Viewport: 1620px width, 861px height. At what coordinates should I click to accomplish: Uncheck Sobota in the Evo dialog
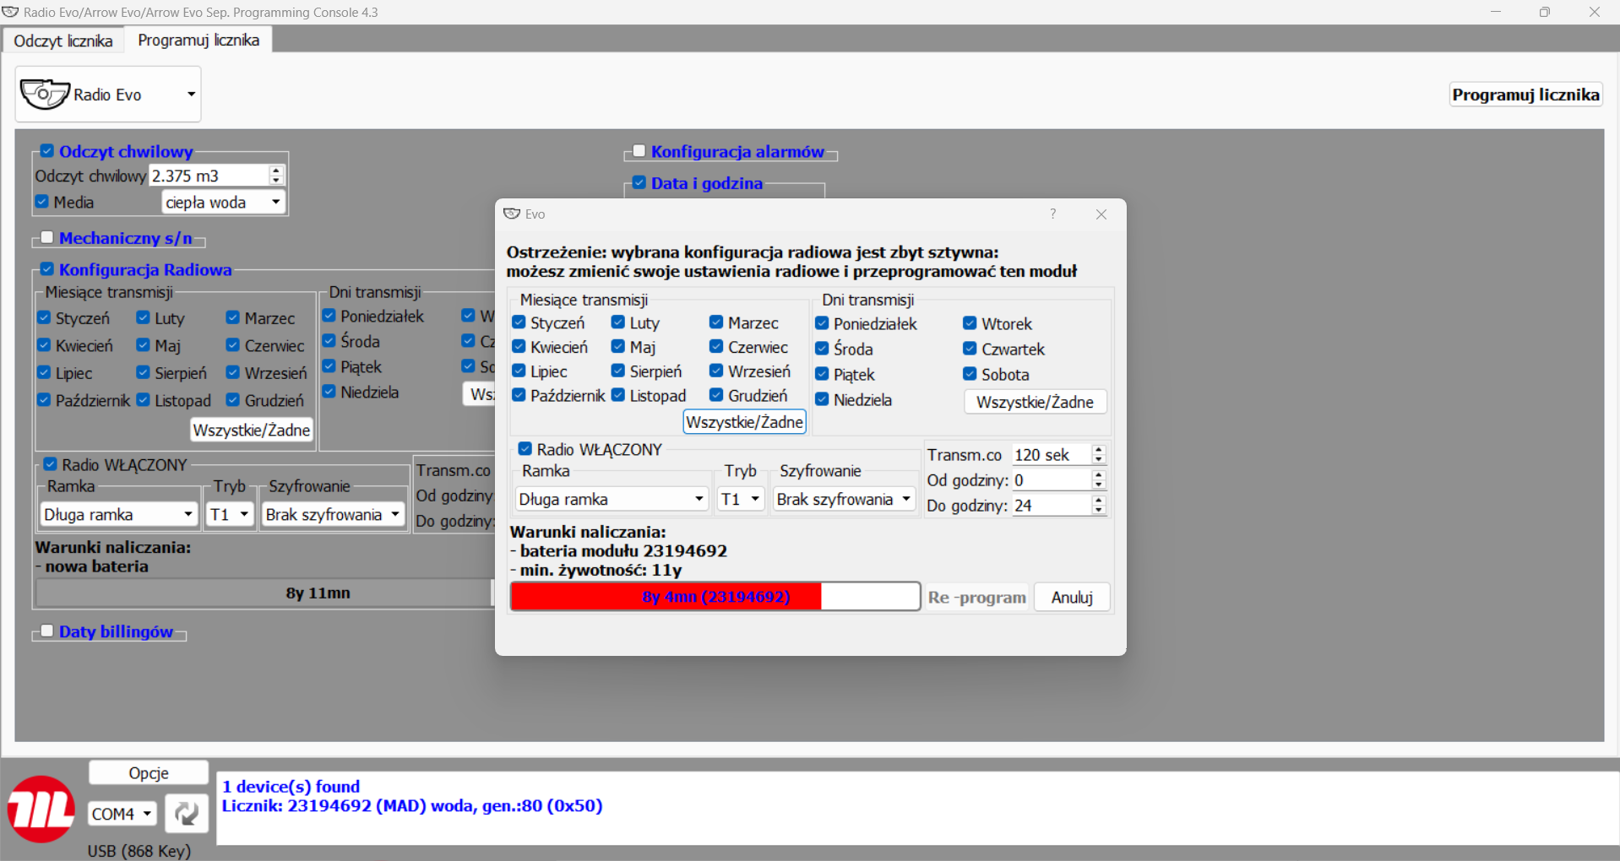(x=970, y=374)
